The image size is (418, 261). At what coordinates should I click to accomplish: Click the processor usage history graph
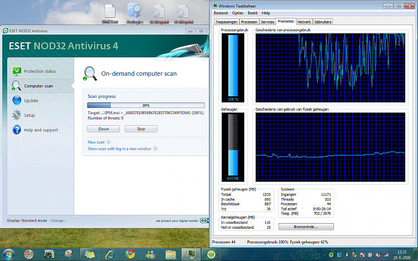[x=330, y=68]
